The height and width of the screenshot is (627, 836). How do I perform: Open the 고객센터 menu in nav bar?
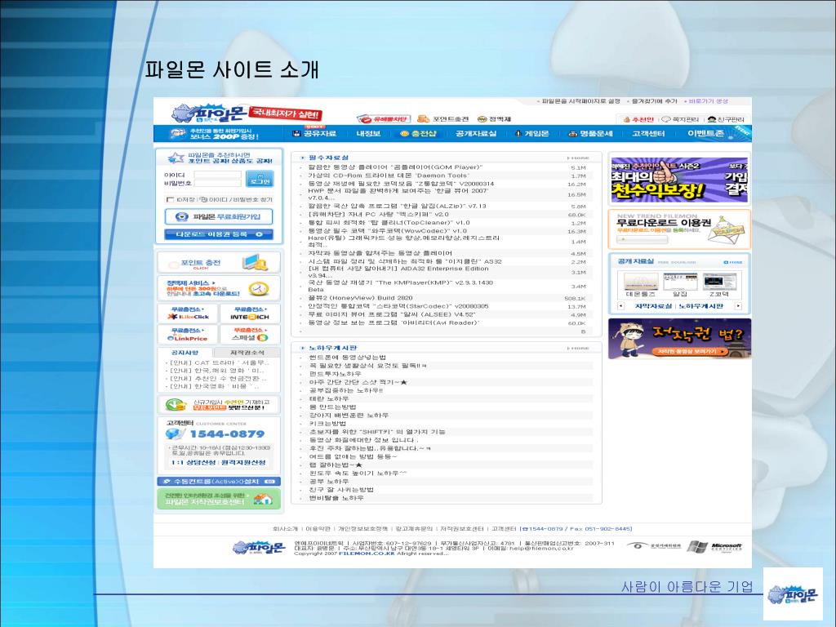click(x=648, y=133)
